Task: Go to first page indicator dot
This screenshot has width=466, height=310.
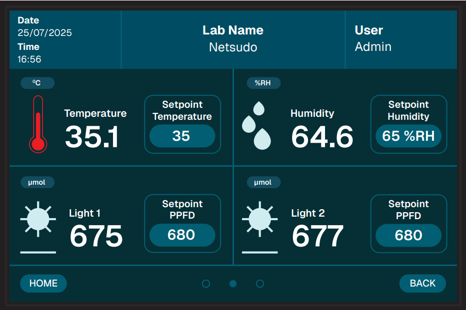Action: [x=206, y=284]
